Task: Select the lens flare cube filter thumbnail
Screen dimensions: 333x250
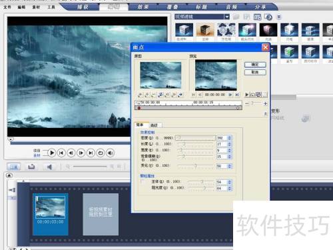Action: (x=247, y=29)
